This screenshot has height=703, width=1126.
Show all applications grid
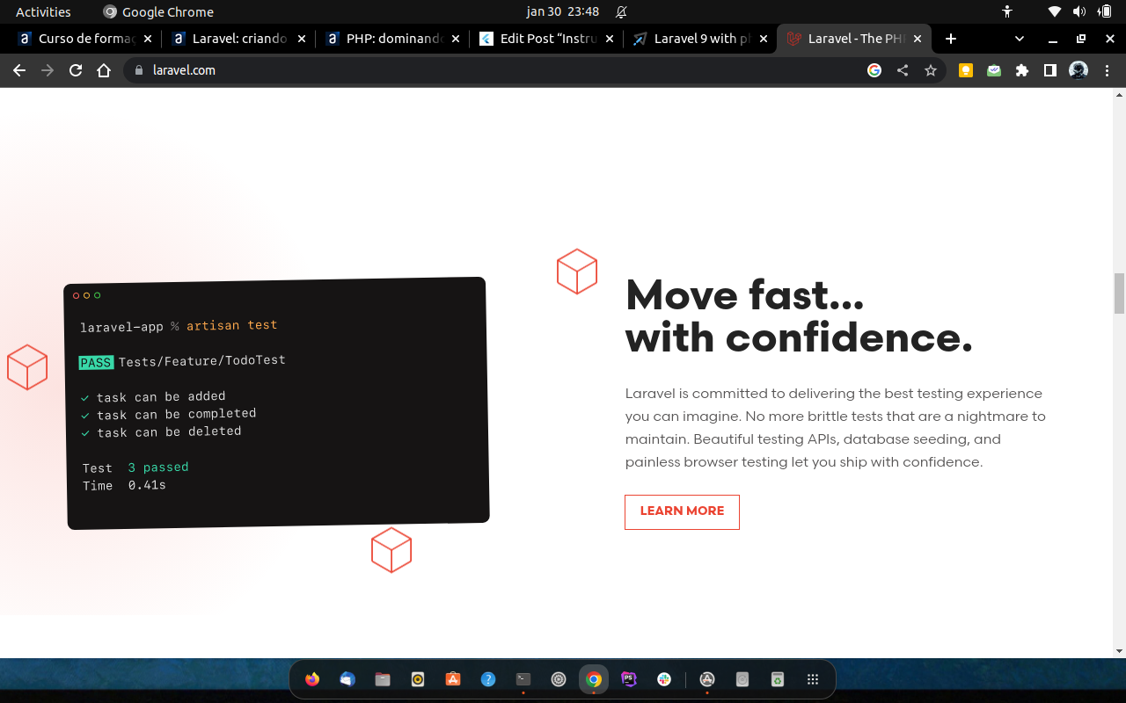pyautogui.click(x=813, y=679)
